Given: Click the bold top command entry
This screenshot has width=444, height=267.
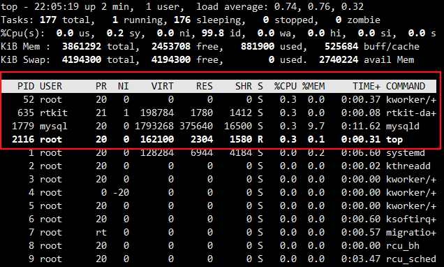Looking at the screenshot, I should pyautogui.click(x=394, y=140).
